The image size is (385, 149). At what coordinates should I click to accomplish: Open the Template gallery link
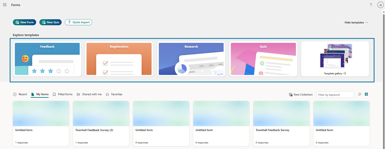pyautogui.click(x=335, y=73)
